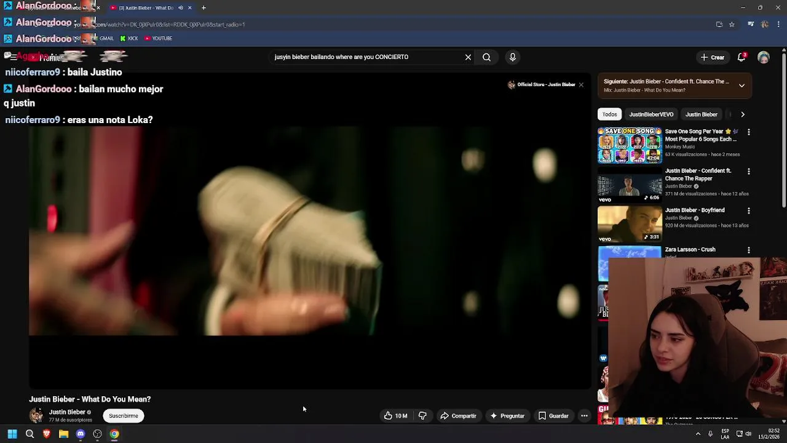
Task: Click the Crear button
Action: pos(712,57)
